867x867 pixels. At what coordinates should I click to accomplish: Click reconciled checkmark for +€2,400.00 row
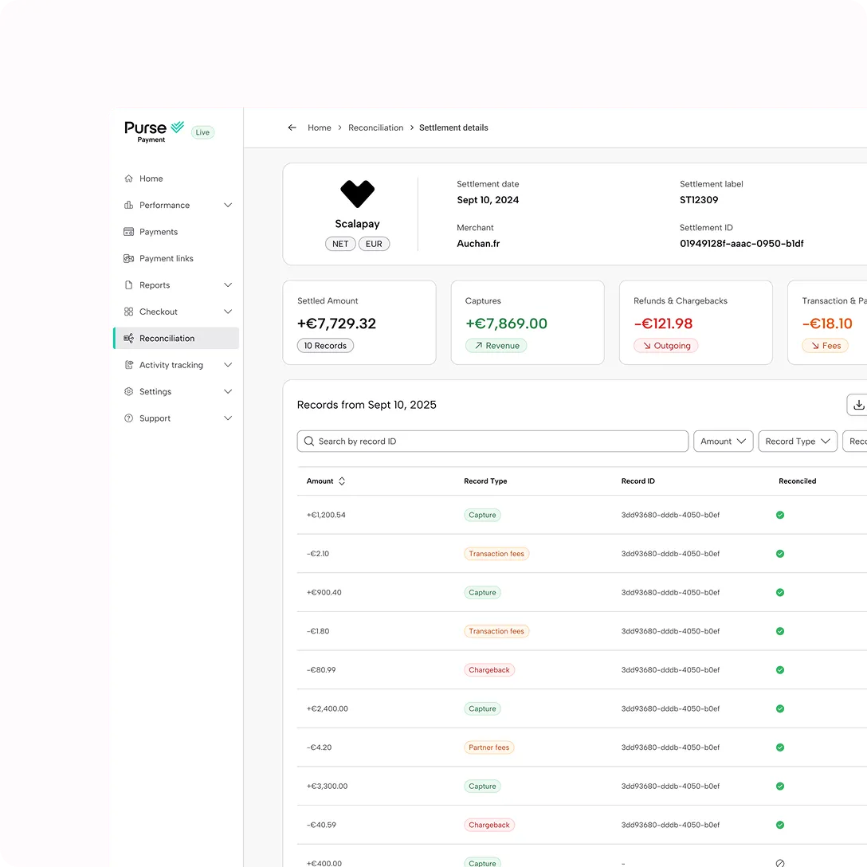(779, 708)
